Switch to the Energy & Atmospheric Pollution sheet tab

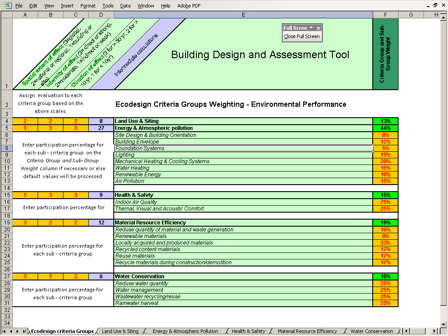185,331
